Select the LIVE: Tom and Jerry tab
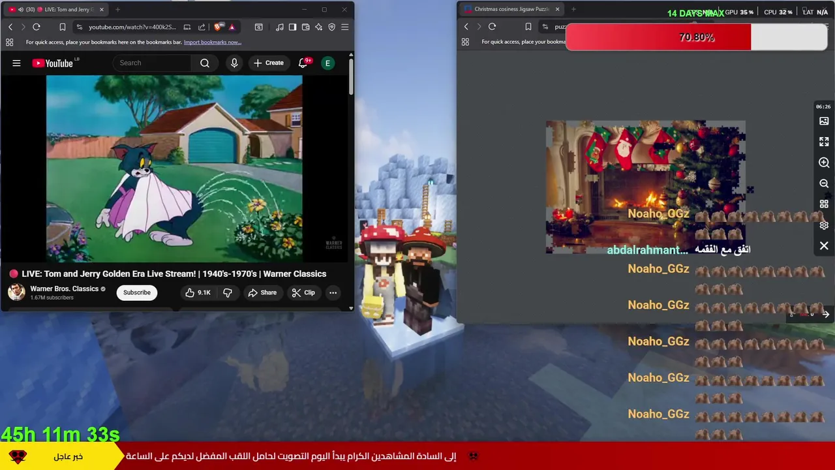Image resolution: width=835 pixels, height=470 pixels. coord(56,10)
